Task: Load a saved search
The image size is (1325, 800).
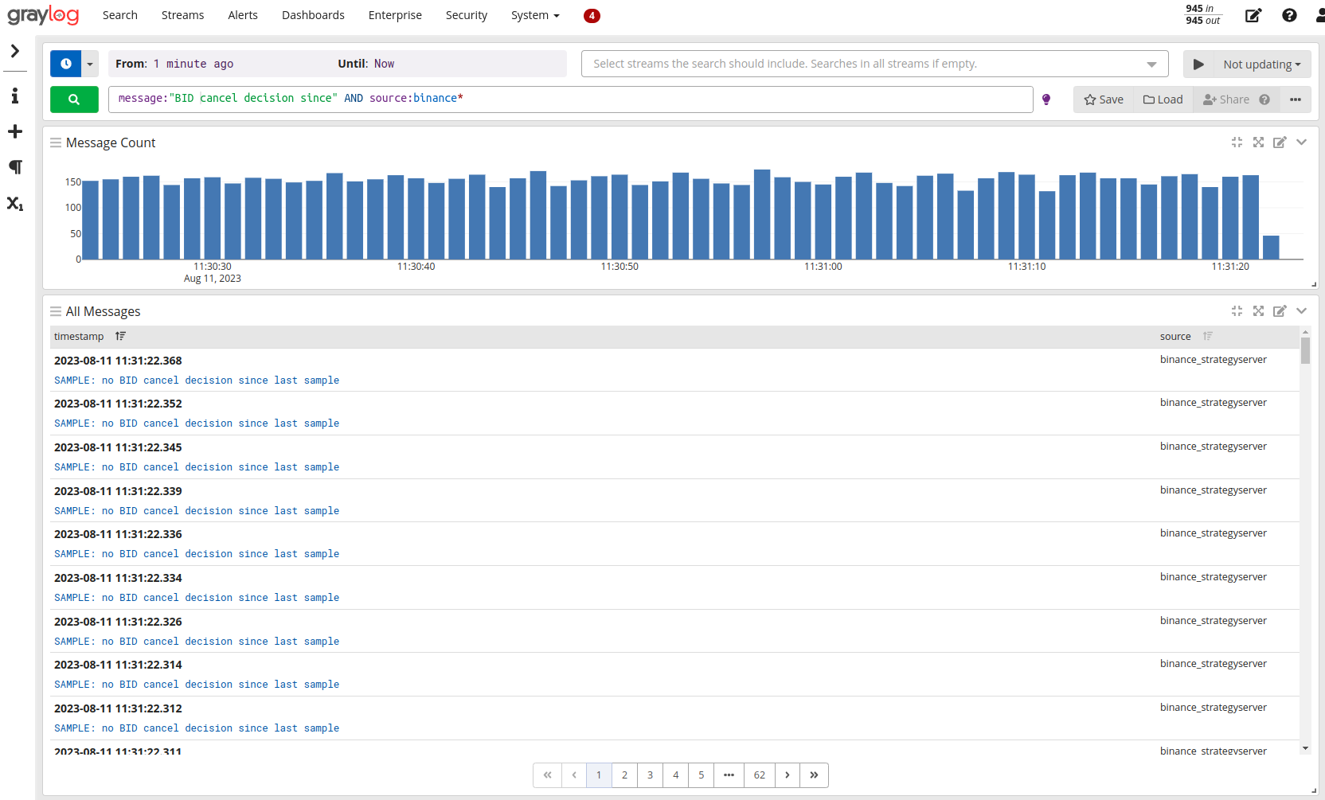Action: point(1163,100)
